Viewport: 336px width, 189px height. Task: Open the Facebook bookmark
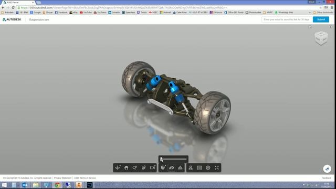pyautogui.click(x=61, y=13)
